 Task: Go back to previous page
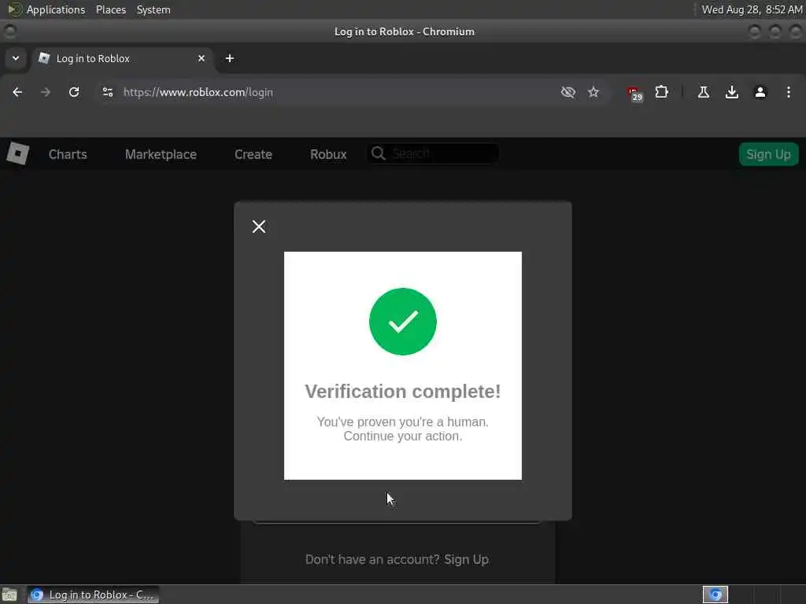point(17,93)
